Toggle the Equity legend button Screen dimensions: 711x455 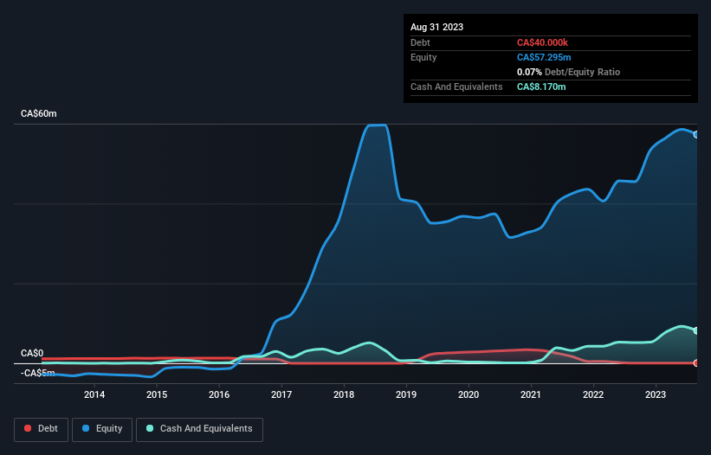pos(102,429)
